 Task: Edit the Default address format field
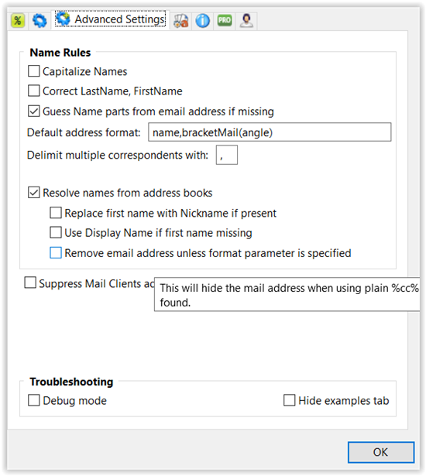pyautogui.click(x=270, y=132)
